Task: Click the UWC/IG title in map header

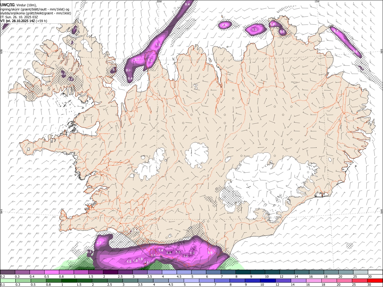Action: [x=7, y=4]
